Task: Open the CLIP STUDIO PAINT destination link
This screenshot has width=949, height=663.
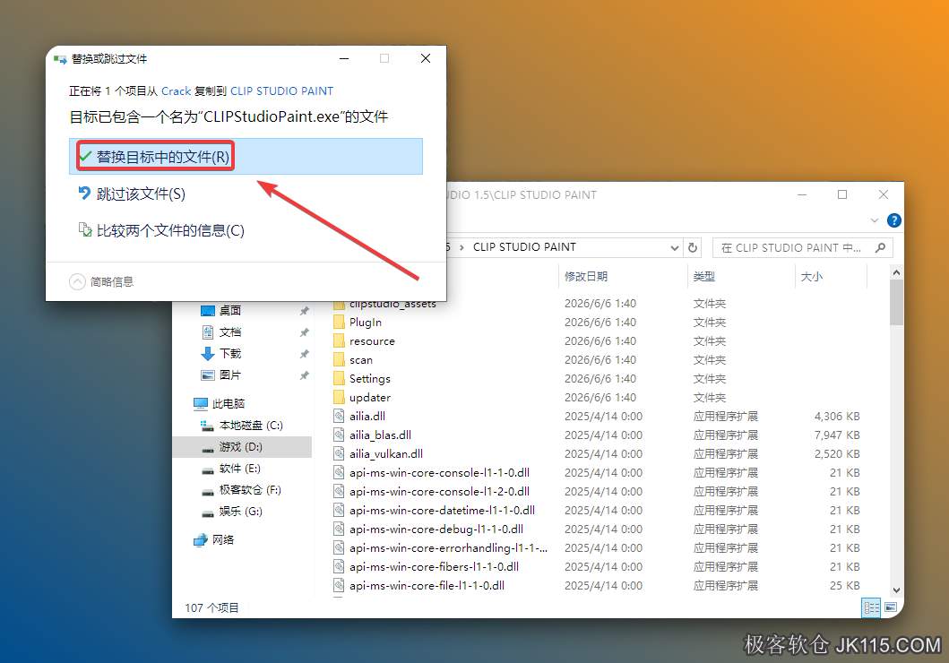Action: point(281,90)
